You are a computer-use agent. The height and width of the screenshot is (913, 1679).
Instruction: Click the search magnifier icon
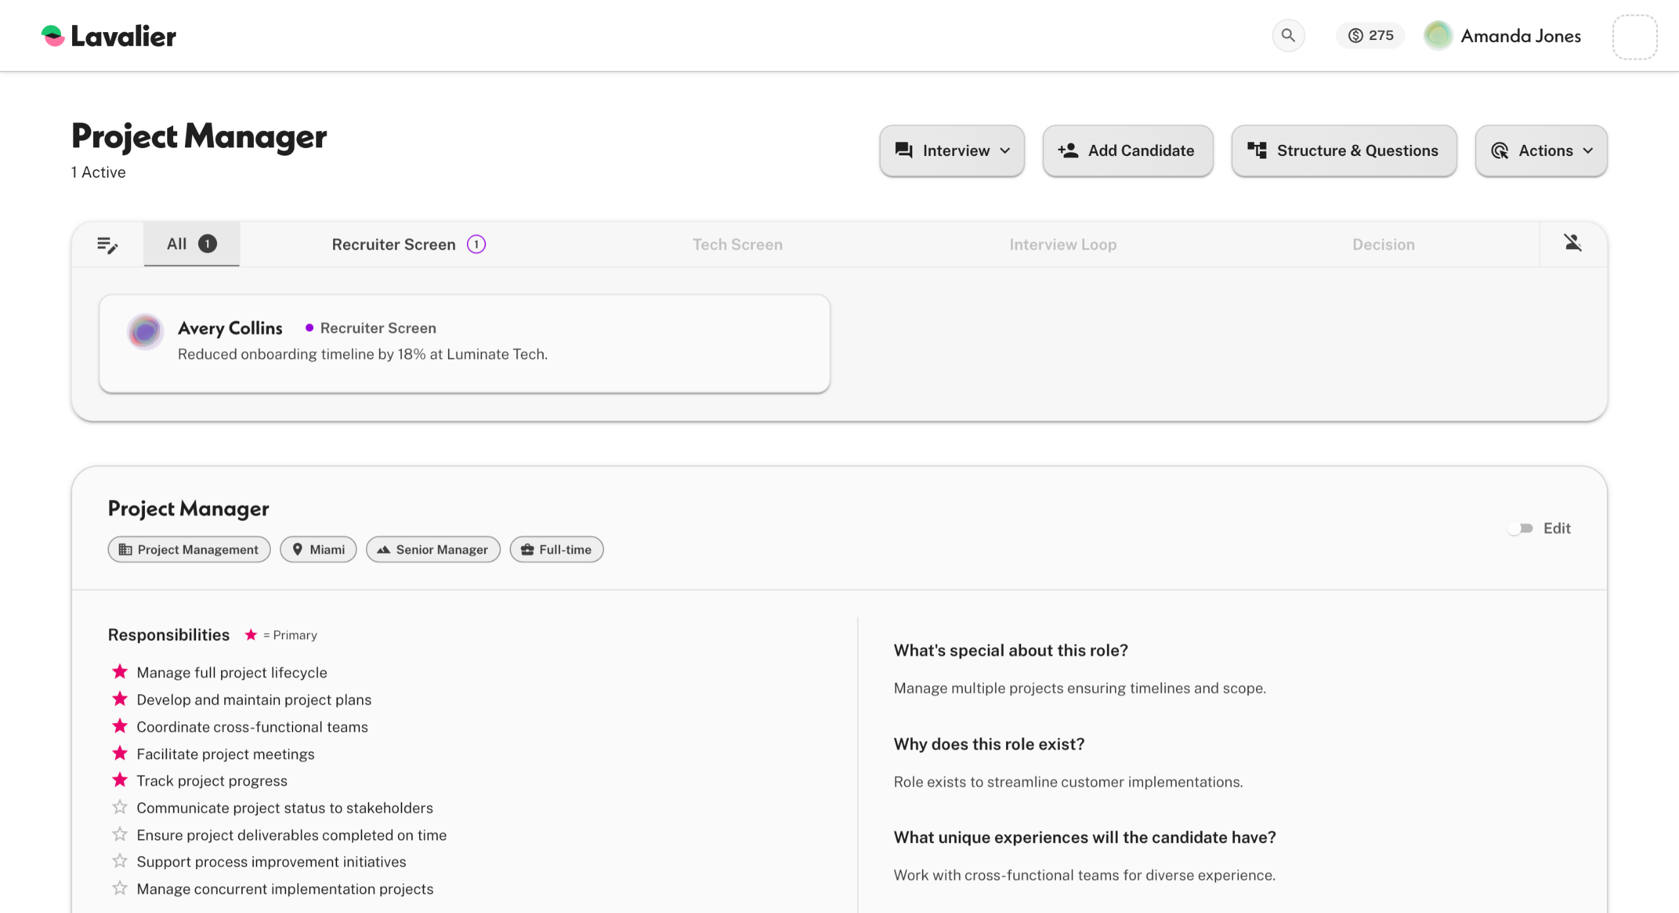1287,35
